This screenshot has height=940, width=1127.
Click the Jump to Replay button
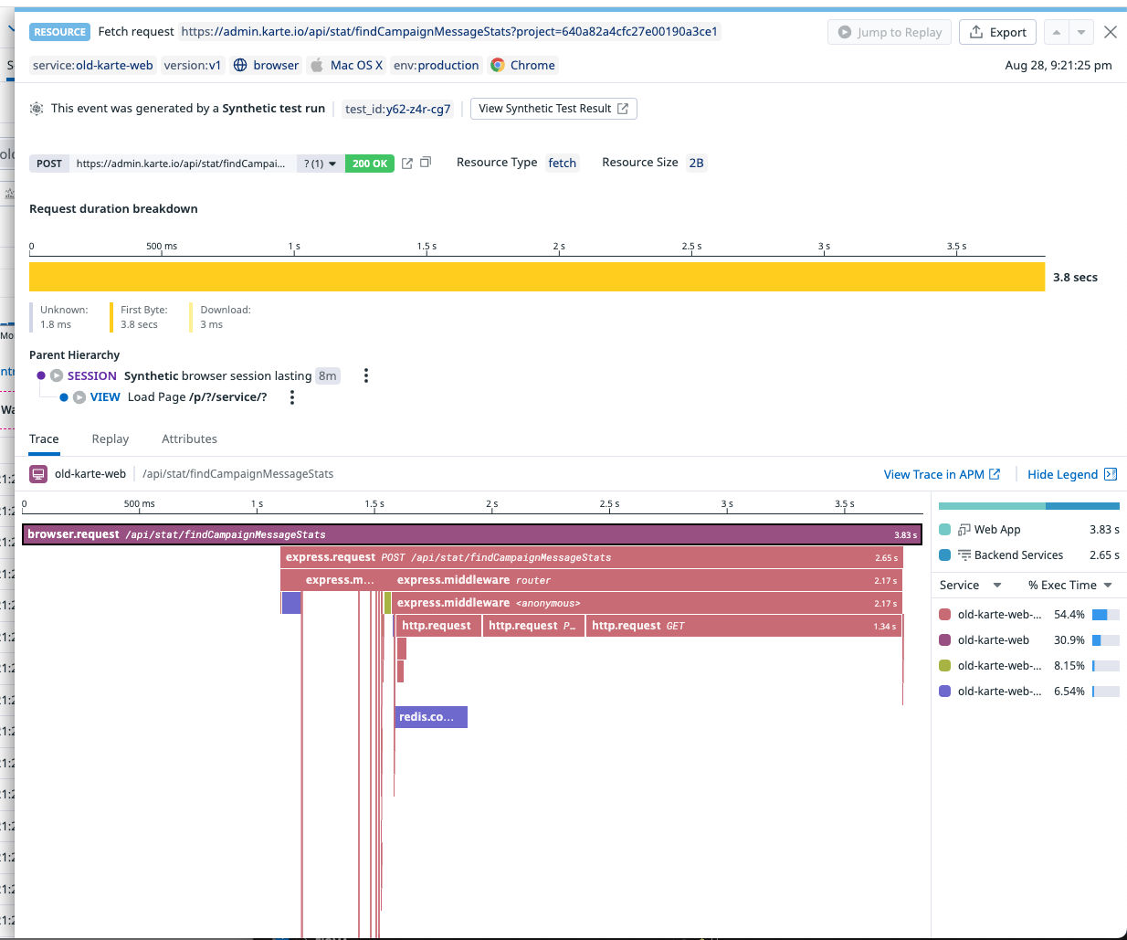pyautogui.click(x=890, y=32)
